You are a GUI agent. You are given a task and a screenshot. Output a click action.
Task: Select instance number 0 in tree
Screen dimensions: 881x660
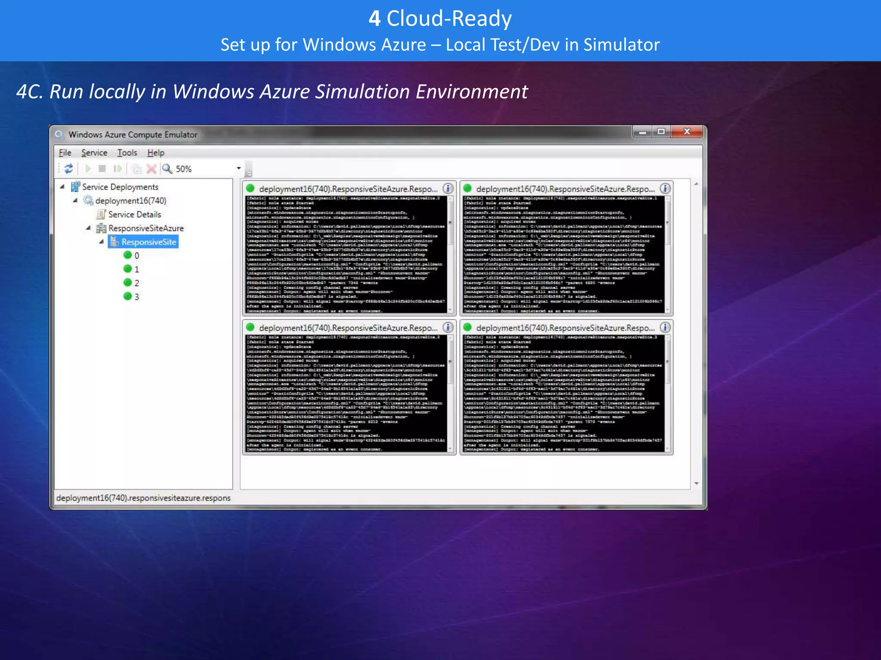pos(137,256)
